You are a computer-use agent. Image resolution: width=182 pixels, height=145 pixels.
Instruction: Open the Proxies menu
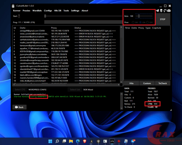click(x=26, y=11)
